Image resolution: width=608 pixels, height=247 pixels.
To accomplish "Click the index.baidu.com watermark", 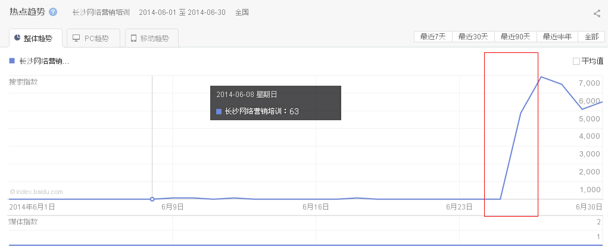I will (36, 192).
